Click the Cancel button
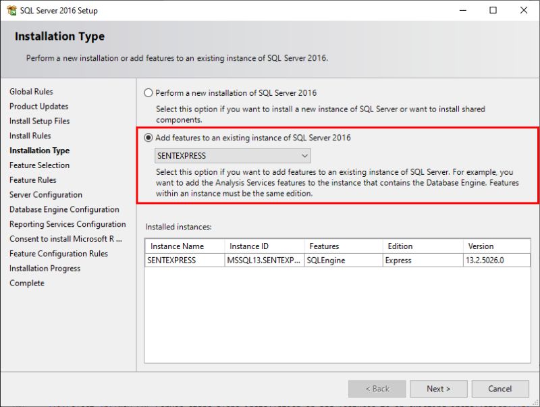540x407 pixels. click(x=500, y=389)
